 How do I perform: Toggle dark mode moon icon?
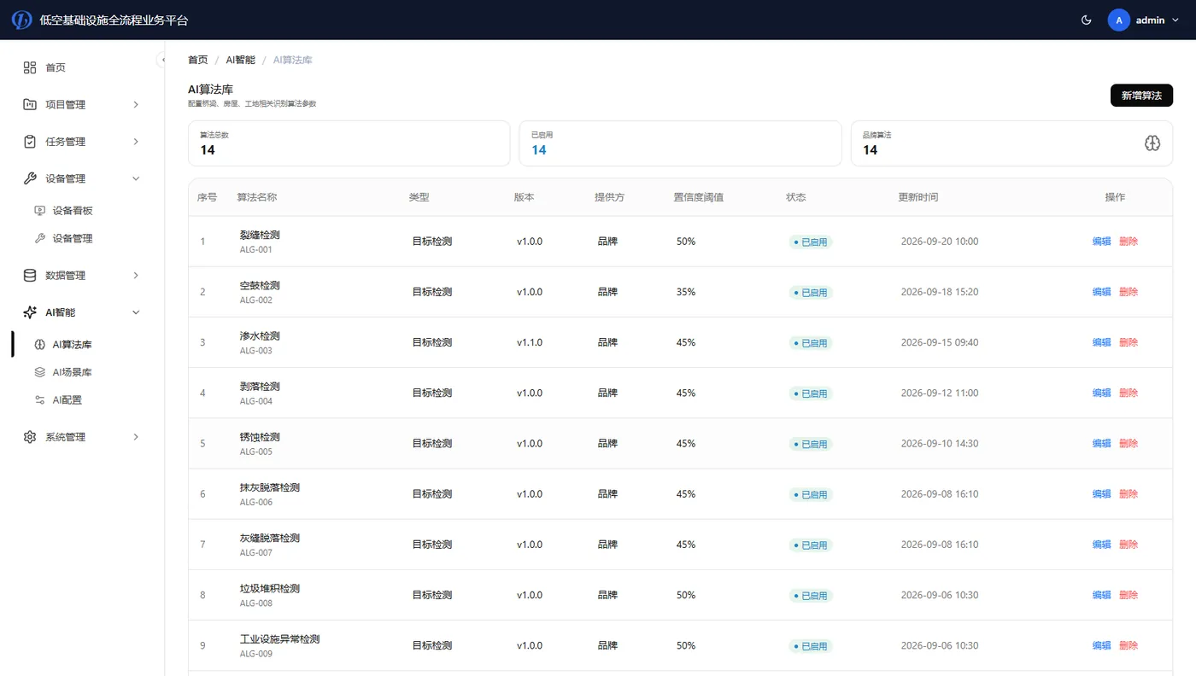(1087, 20)
